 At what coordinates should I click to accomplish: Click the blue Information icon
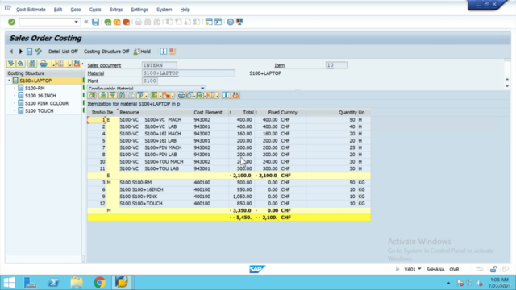[163, 52]
